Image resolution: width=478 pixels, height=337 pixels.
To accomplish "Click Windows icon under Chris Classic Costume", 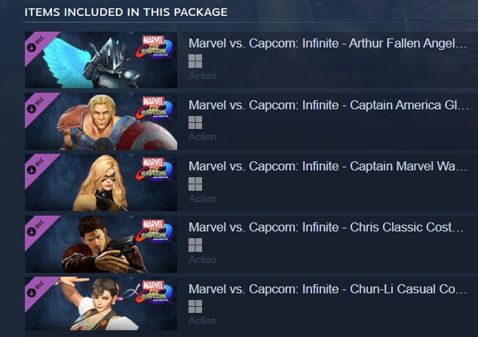I will click(x=195, y=245).
